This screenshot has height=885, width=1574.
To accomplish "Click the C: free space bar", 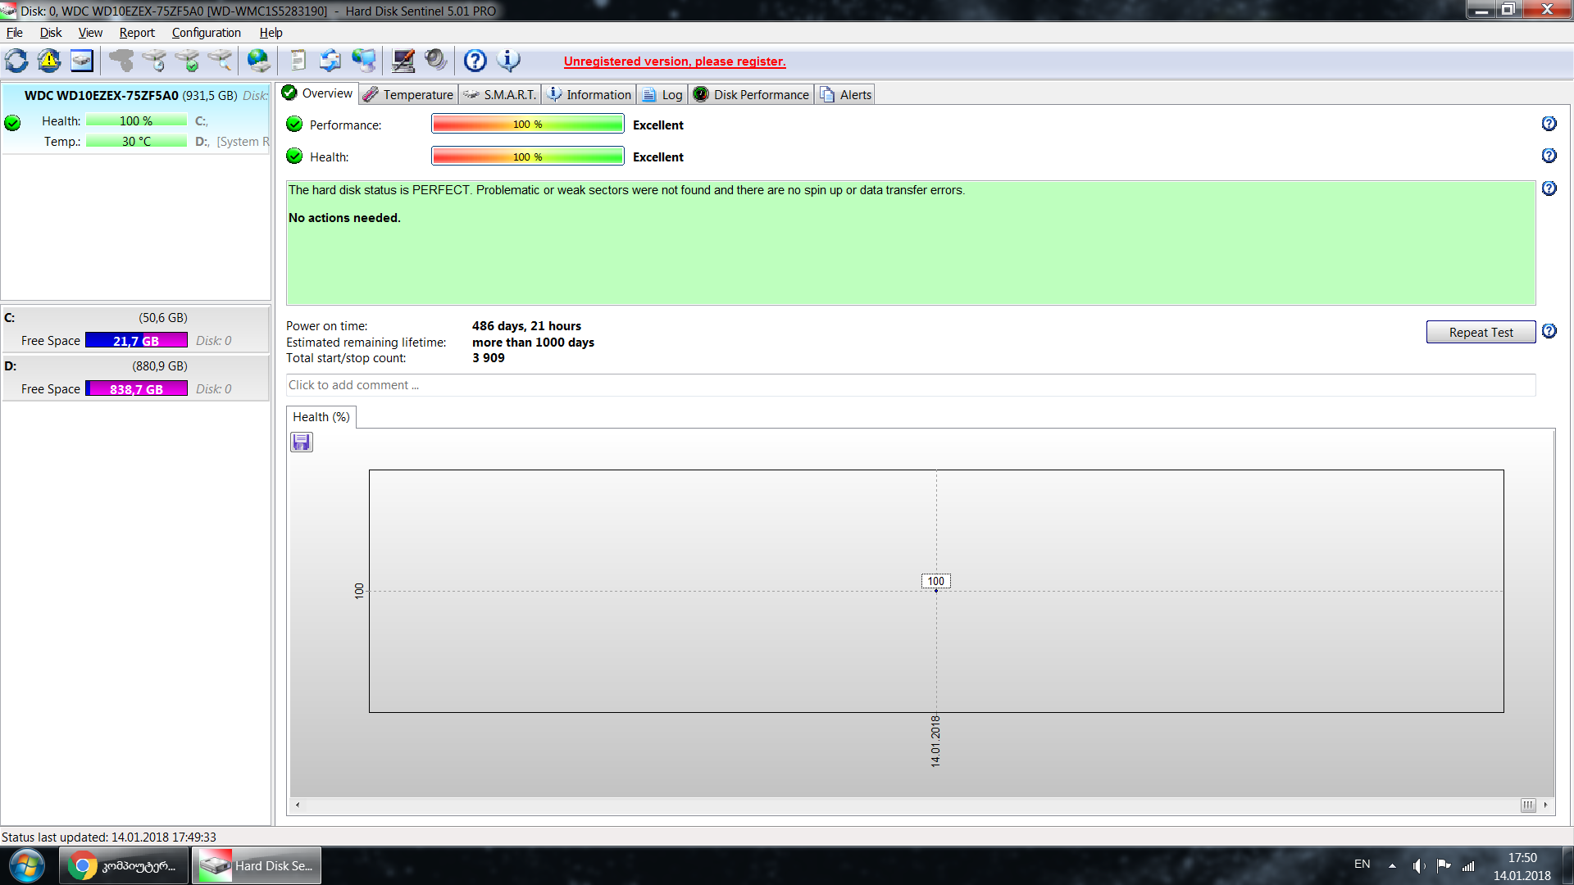I will pos(136,341).
